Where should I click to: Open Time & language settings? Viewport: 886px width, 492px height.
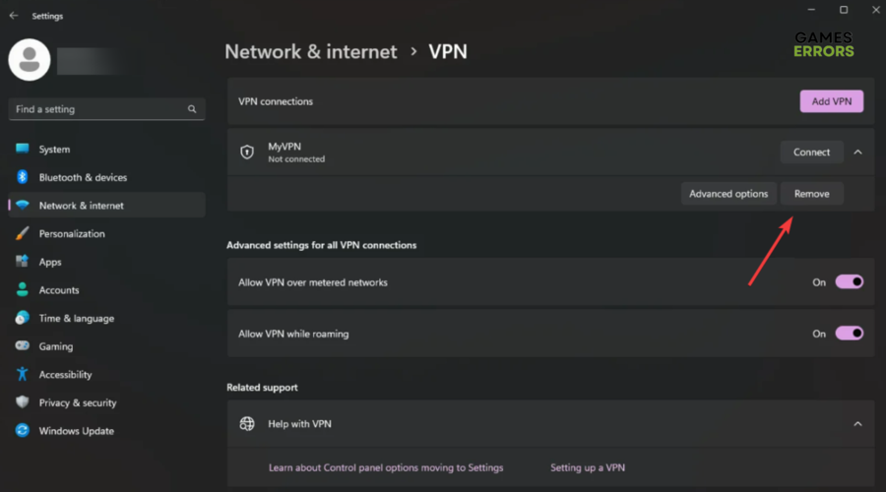pyautogui.click(x=77, y=319)
